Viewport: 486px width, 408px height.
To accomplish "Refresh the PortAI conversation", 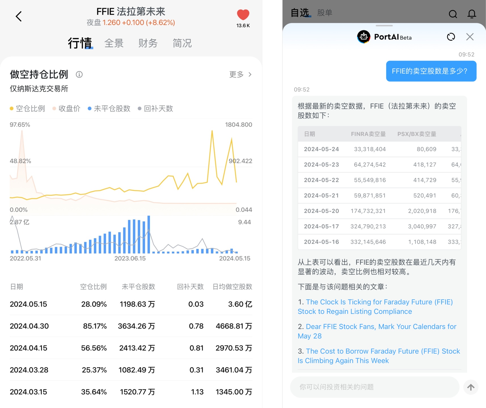I will point(451,37).
